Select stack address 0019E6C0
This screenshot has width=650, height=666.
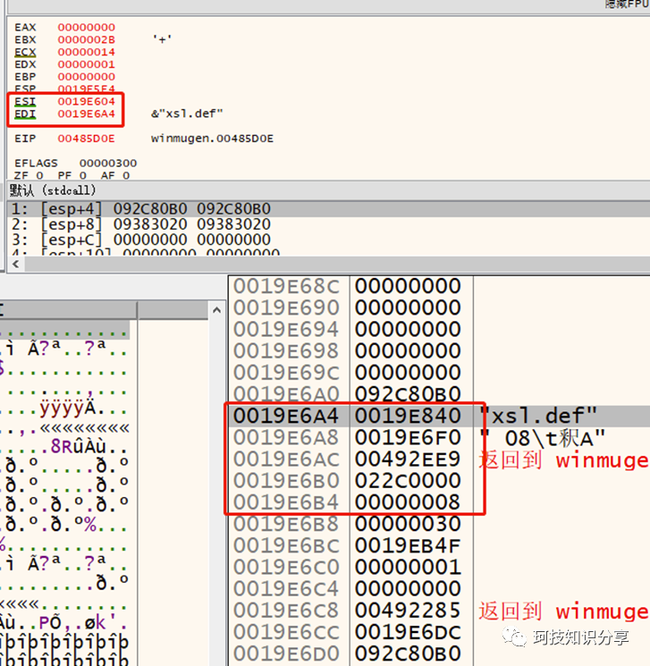point(286,567)
